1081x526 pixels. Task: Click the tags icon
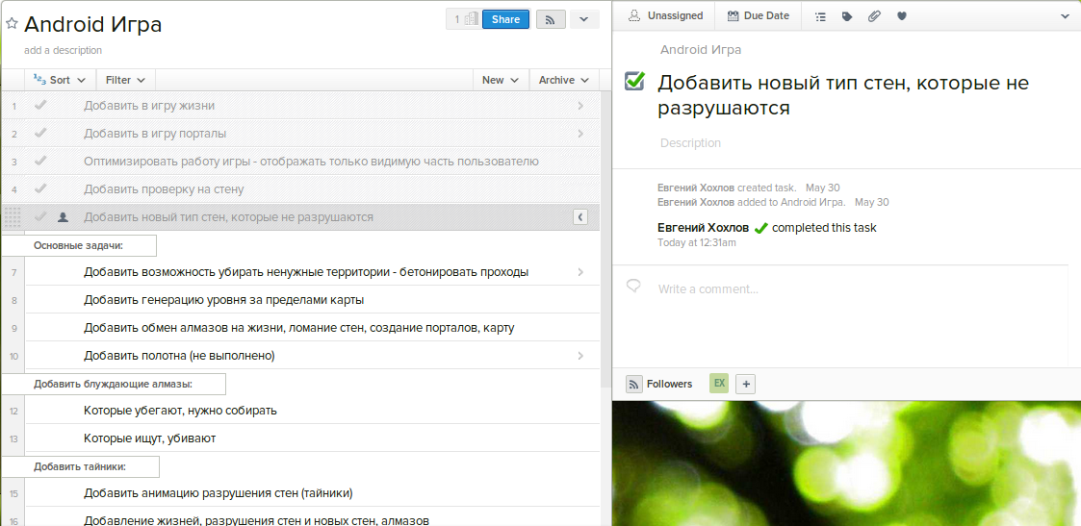[847, 15]
